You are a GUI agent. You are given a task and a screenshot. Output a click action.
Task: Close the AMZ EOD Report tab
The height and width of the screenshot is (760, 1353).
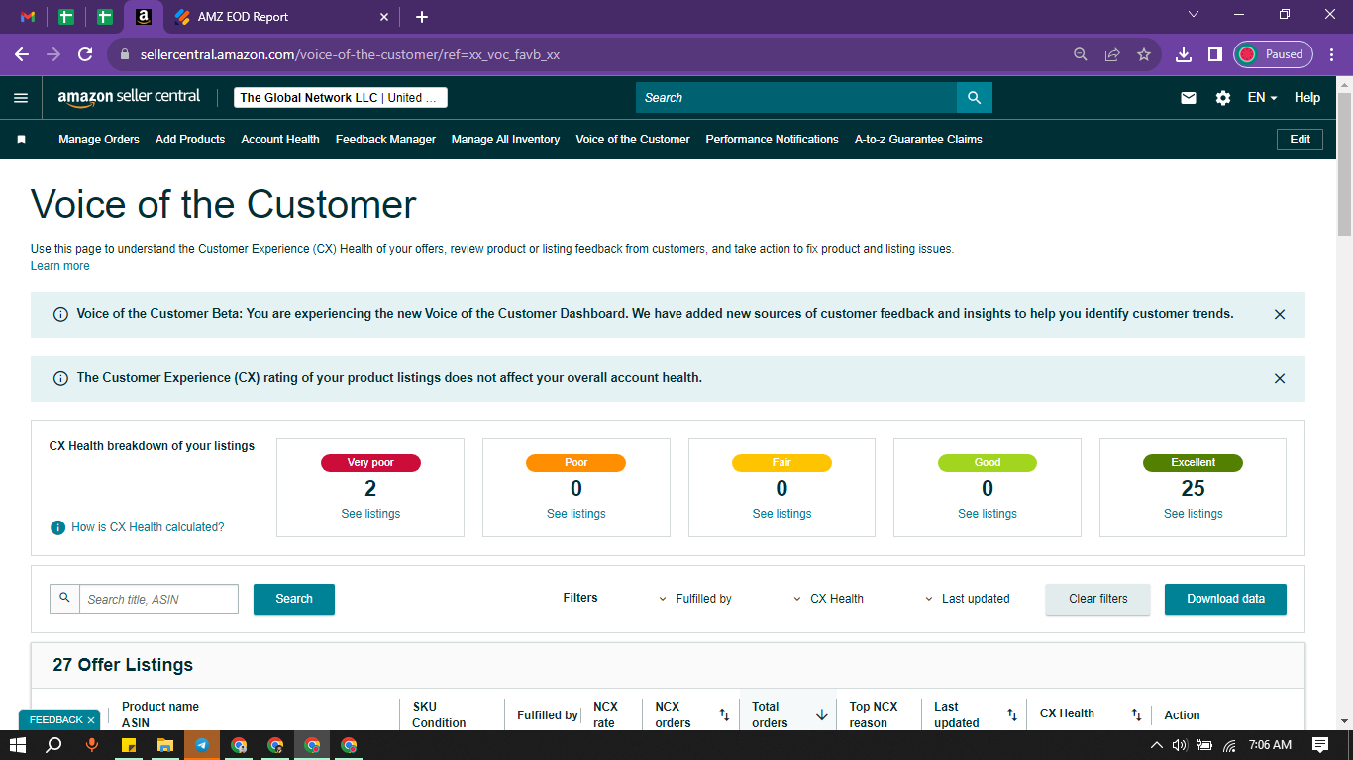(384, 17)
